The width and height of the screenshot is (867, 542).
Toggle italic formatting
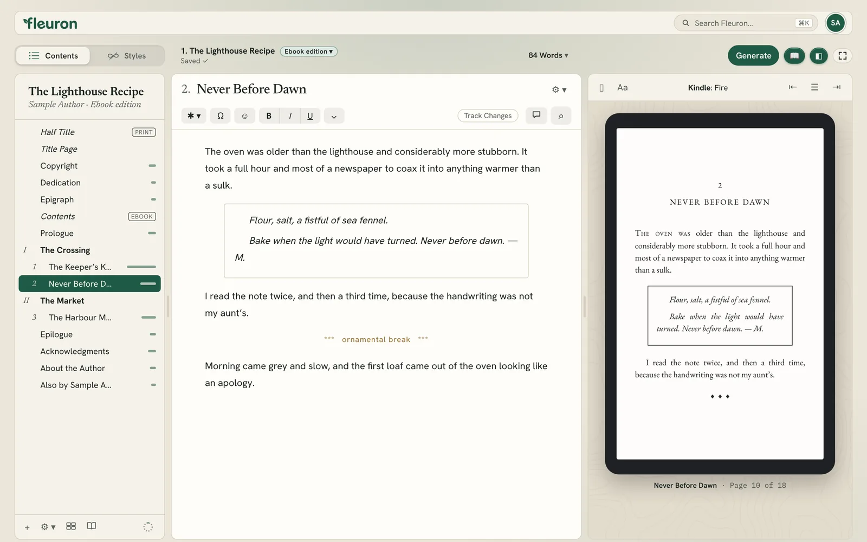(290, 115)
